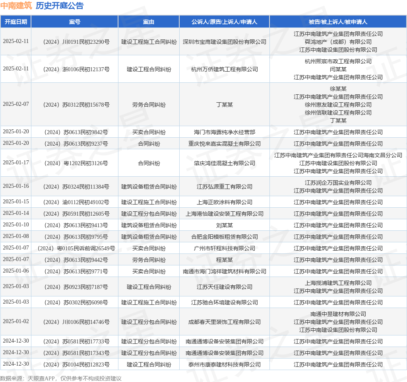Click the 案由 column header
The width and height of the screenshot is (407, 382).
click(x=149, y=22)
